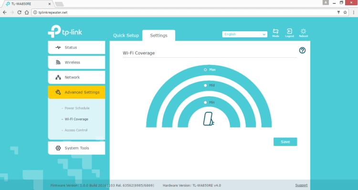Image resolution: width=358 pixels, height=190 pixels.
Task: Bookmark the page with star icon
Action: click(345, 12)
